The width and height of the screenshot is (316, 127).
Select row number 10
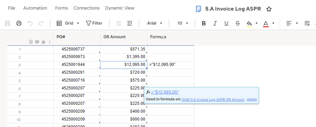(x=19, y=120)
